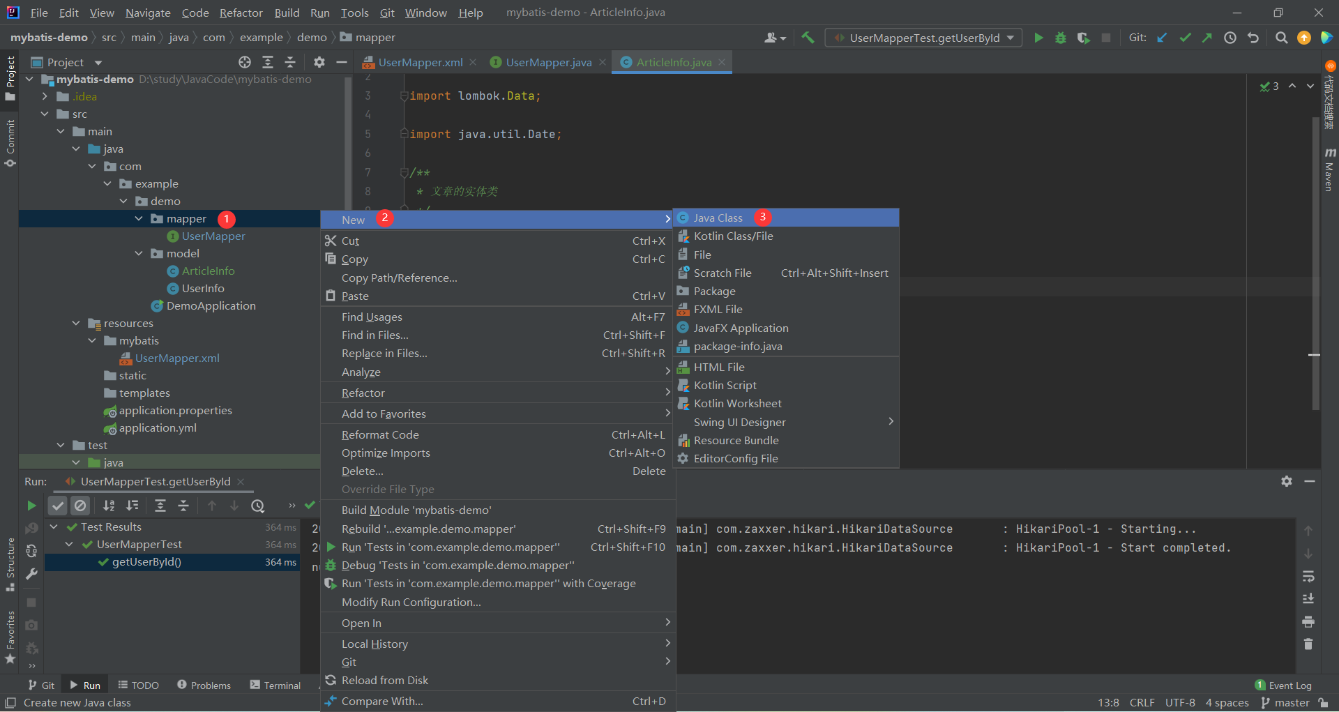Select Kotlin Class/File in New submenu
The image size is (1339, 712).
pos(786,236)
